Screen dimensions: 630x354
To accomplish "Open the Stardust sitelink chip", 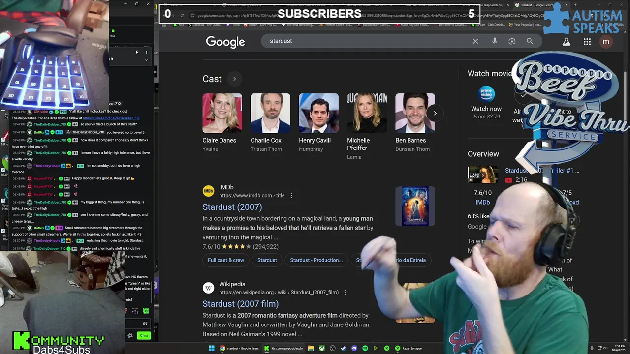I will (x=267, y=260).
